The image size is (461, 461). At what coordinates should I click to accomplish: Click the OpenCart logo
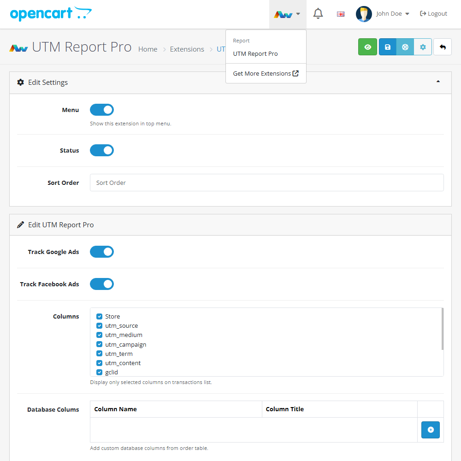pyautogui.click(x=51, y=14)
